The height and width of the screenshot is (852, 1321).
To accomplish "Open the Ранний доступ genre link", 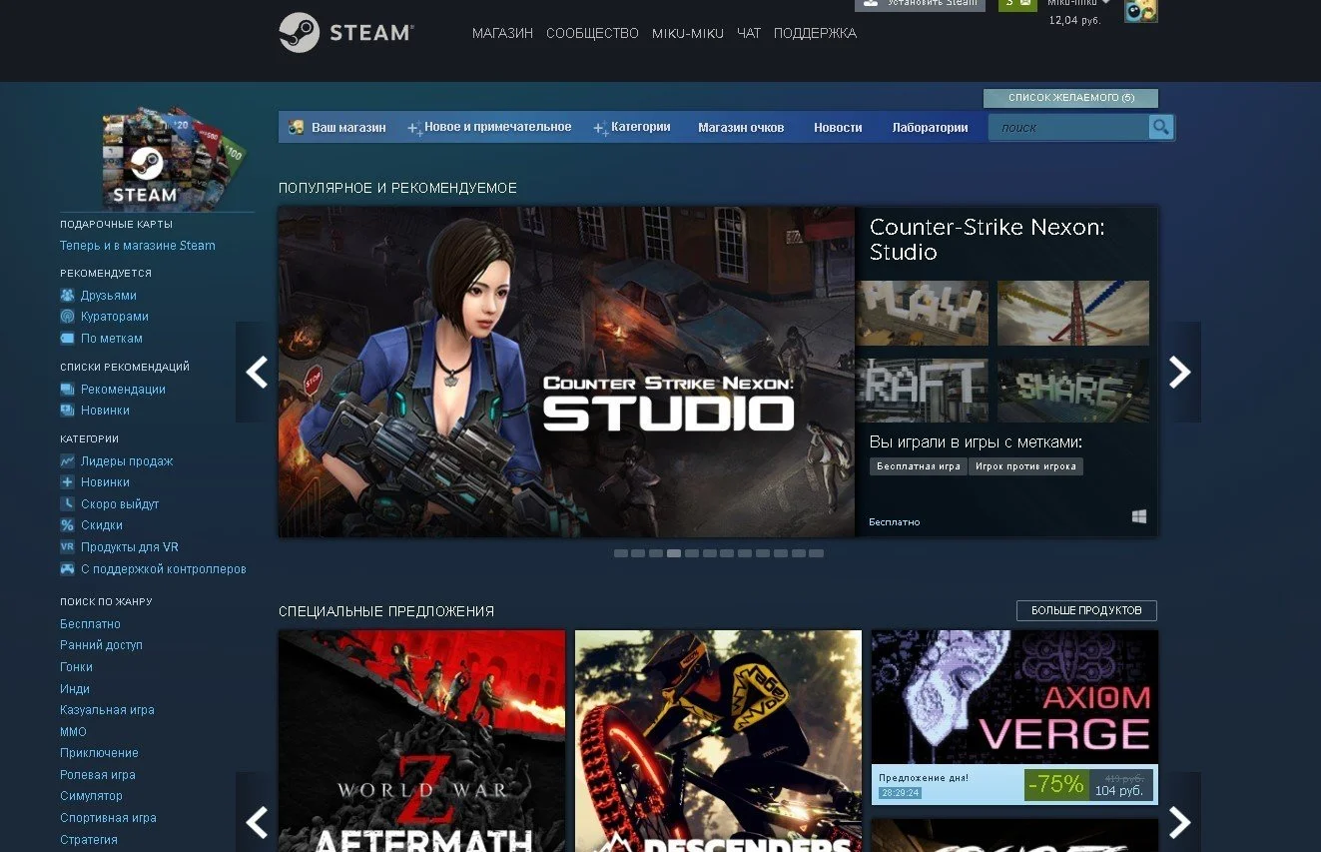I will (101, 645).
